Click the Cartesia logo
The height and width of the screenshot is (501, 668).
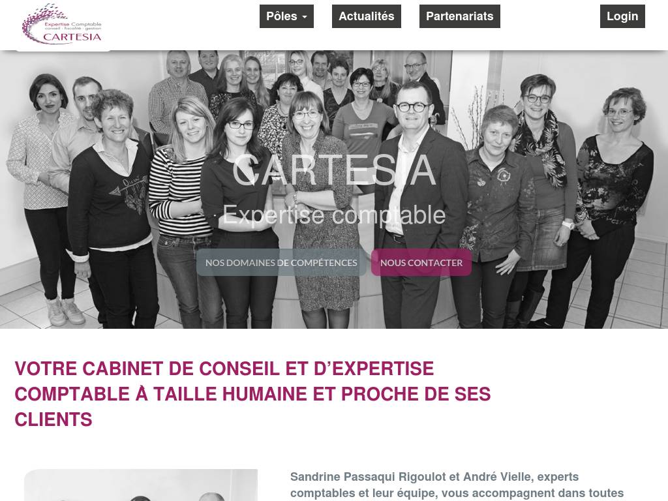coord(62,24)
